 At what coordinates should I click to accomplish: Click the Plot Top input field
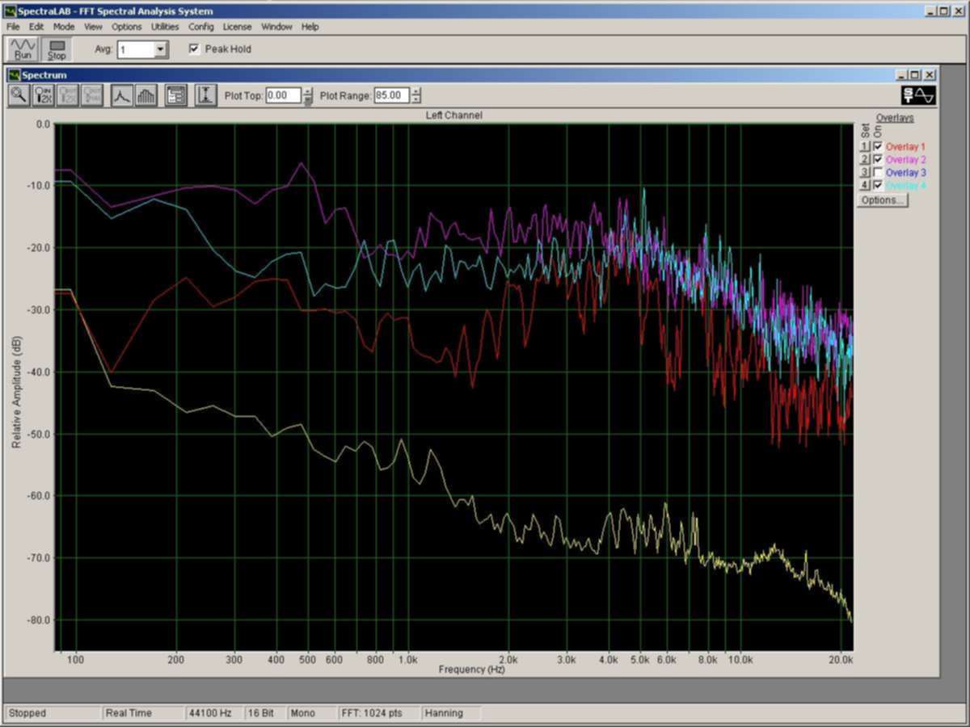click(x=283, y=95)
